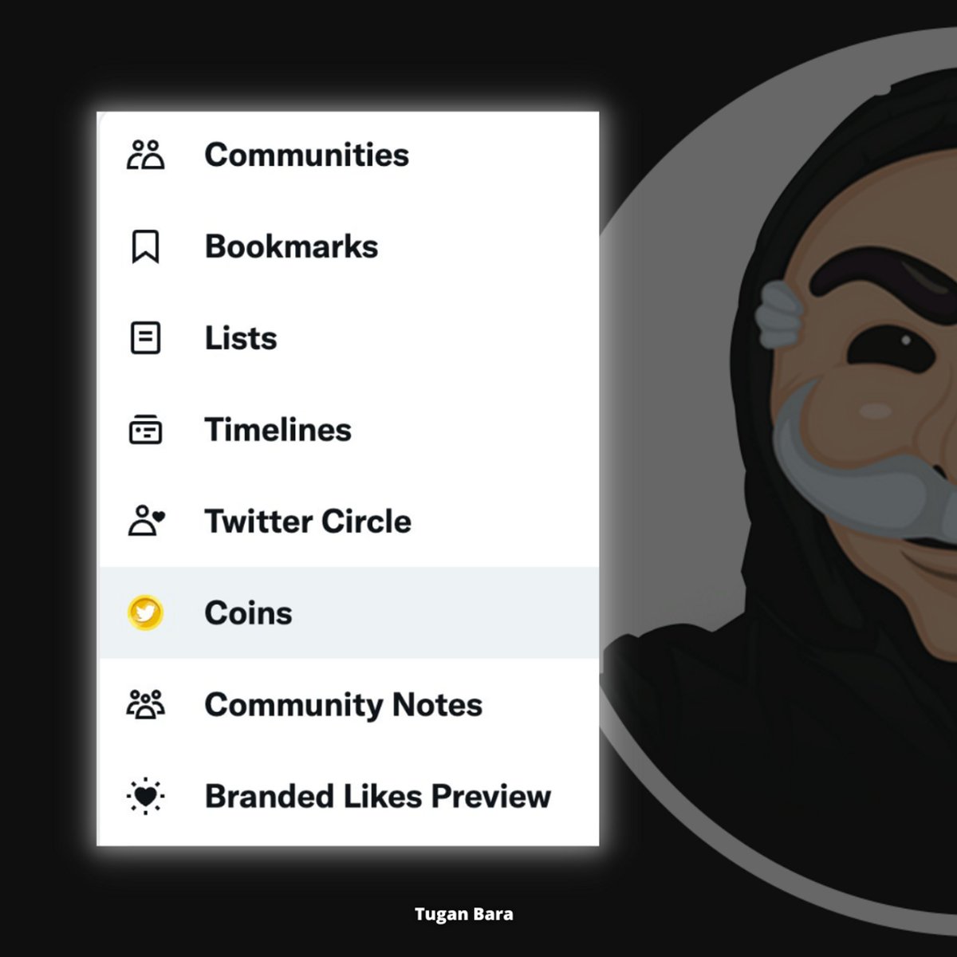Click the gold Twitter coin icon
The image size is (957, 957).
pos(145,613)
